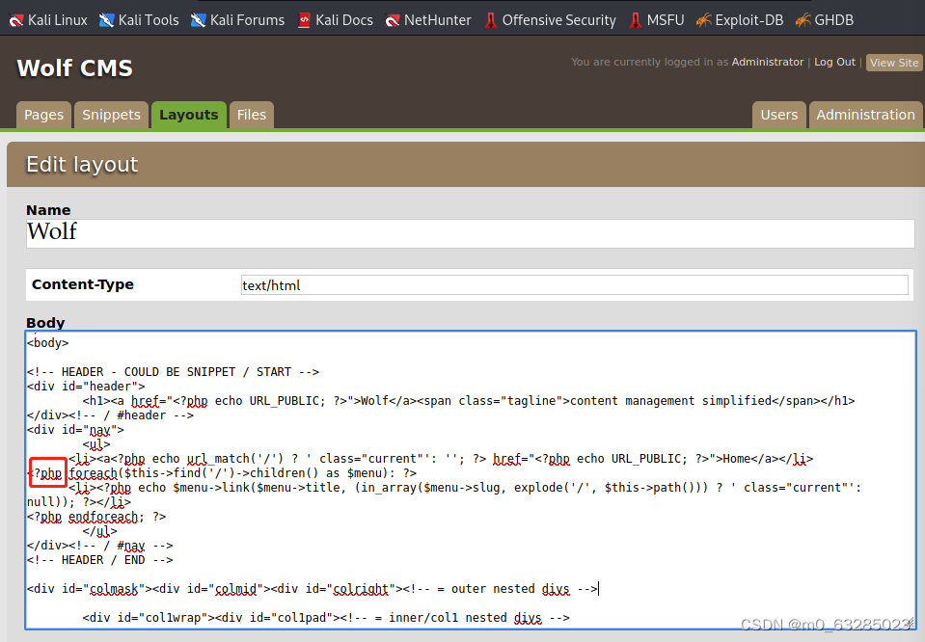
Task: Open the Kali Forums bookmark
Action: [x=237, y=20]
